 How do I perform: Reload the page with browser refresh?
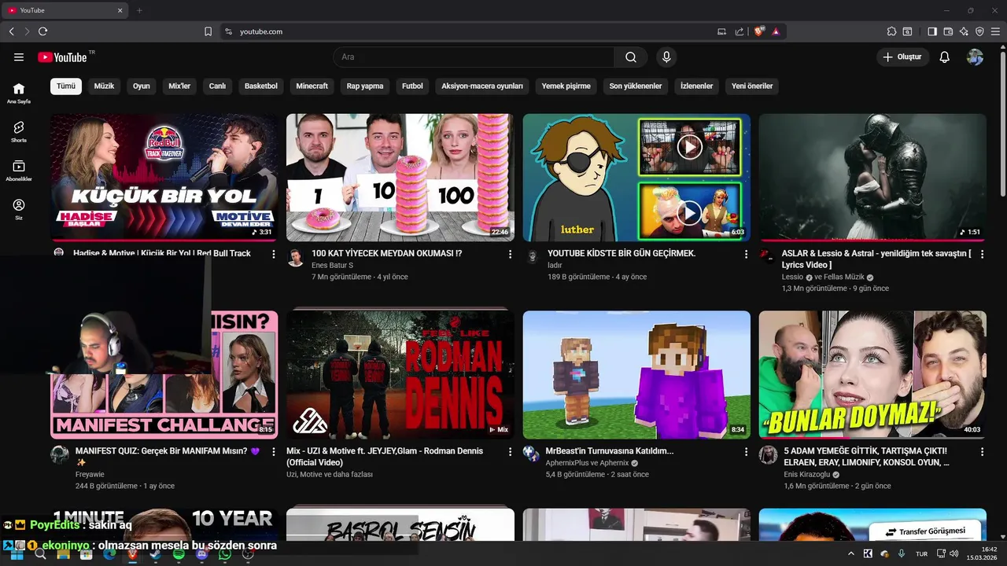coord(42,31)
